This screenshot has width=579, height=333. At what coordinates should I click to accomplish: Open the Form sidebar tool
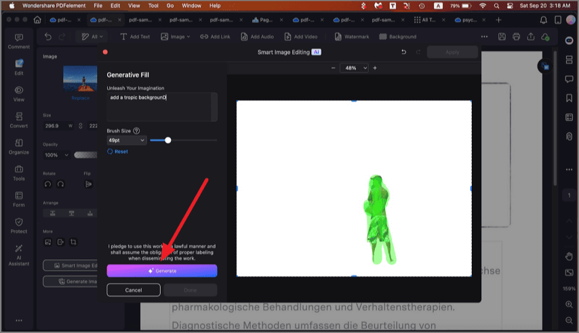19,200
